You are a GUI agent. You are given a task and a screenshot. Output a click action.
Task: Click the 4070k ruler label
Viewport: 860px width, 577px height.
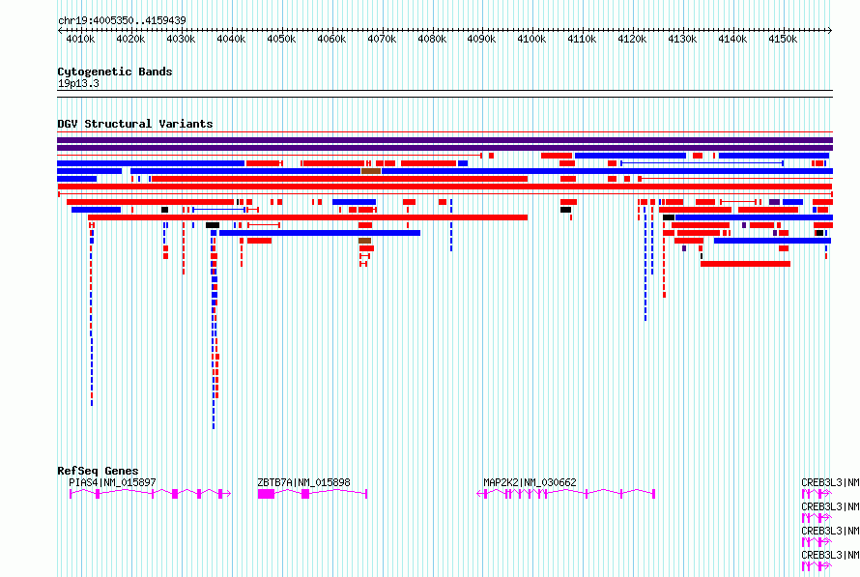coord(382,39)
